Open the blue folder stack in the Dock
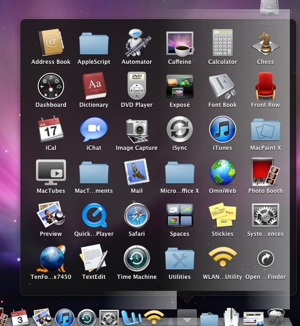300x326 pixels. tap(209, 319)
